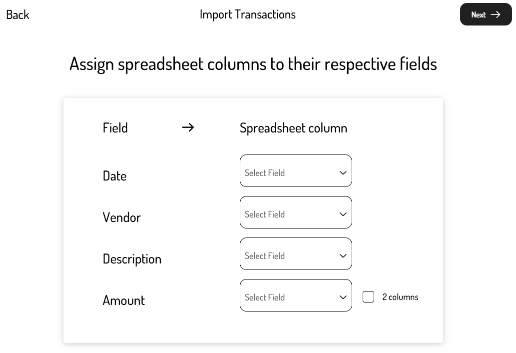This screenshot has height=353, width=516.
Task: Click the Import Transactions page title
Action: pos(247,14)
